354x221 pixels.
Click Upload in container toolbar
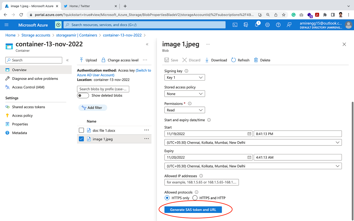(x=88, y=60)
